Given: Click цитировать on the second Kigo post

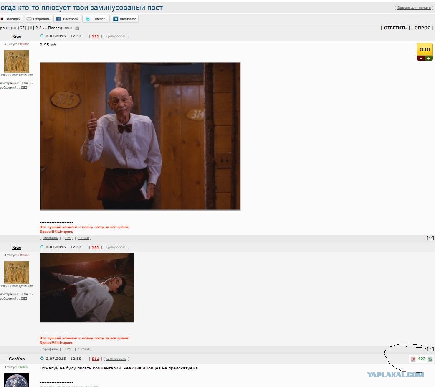Looking at the screenshot, I should pyautogui.click(x=116, y=247).
